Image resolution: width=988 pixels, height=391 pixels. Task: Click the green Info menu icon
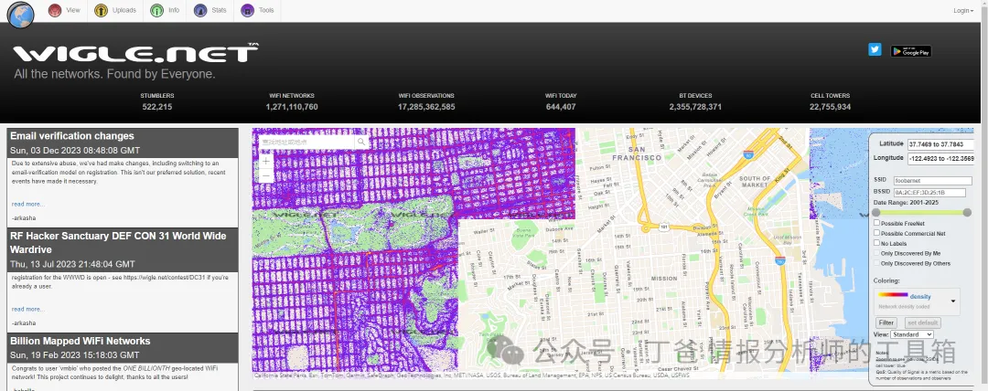[157, 11]
